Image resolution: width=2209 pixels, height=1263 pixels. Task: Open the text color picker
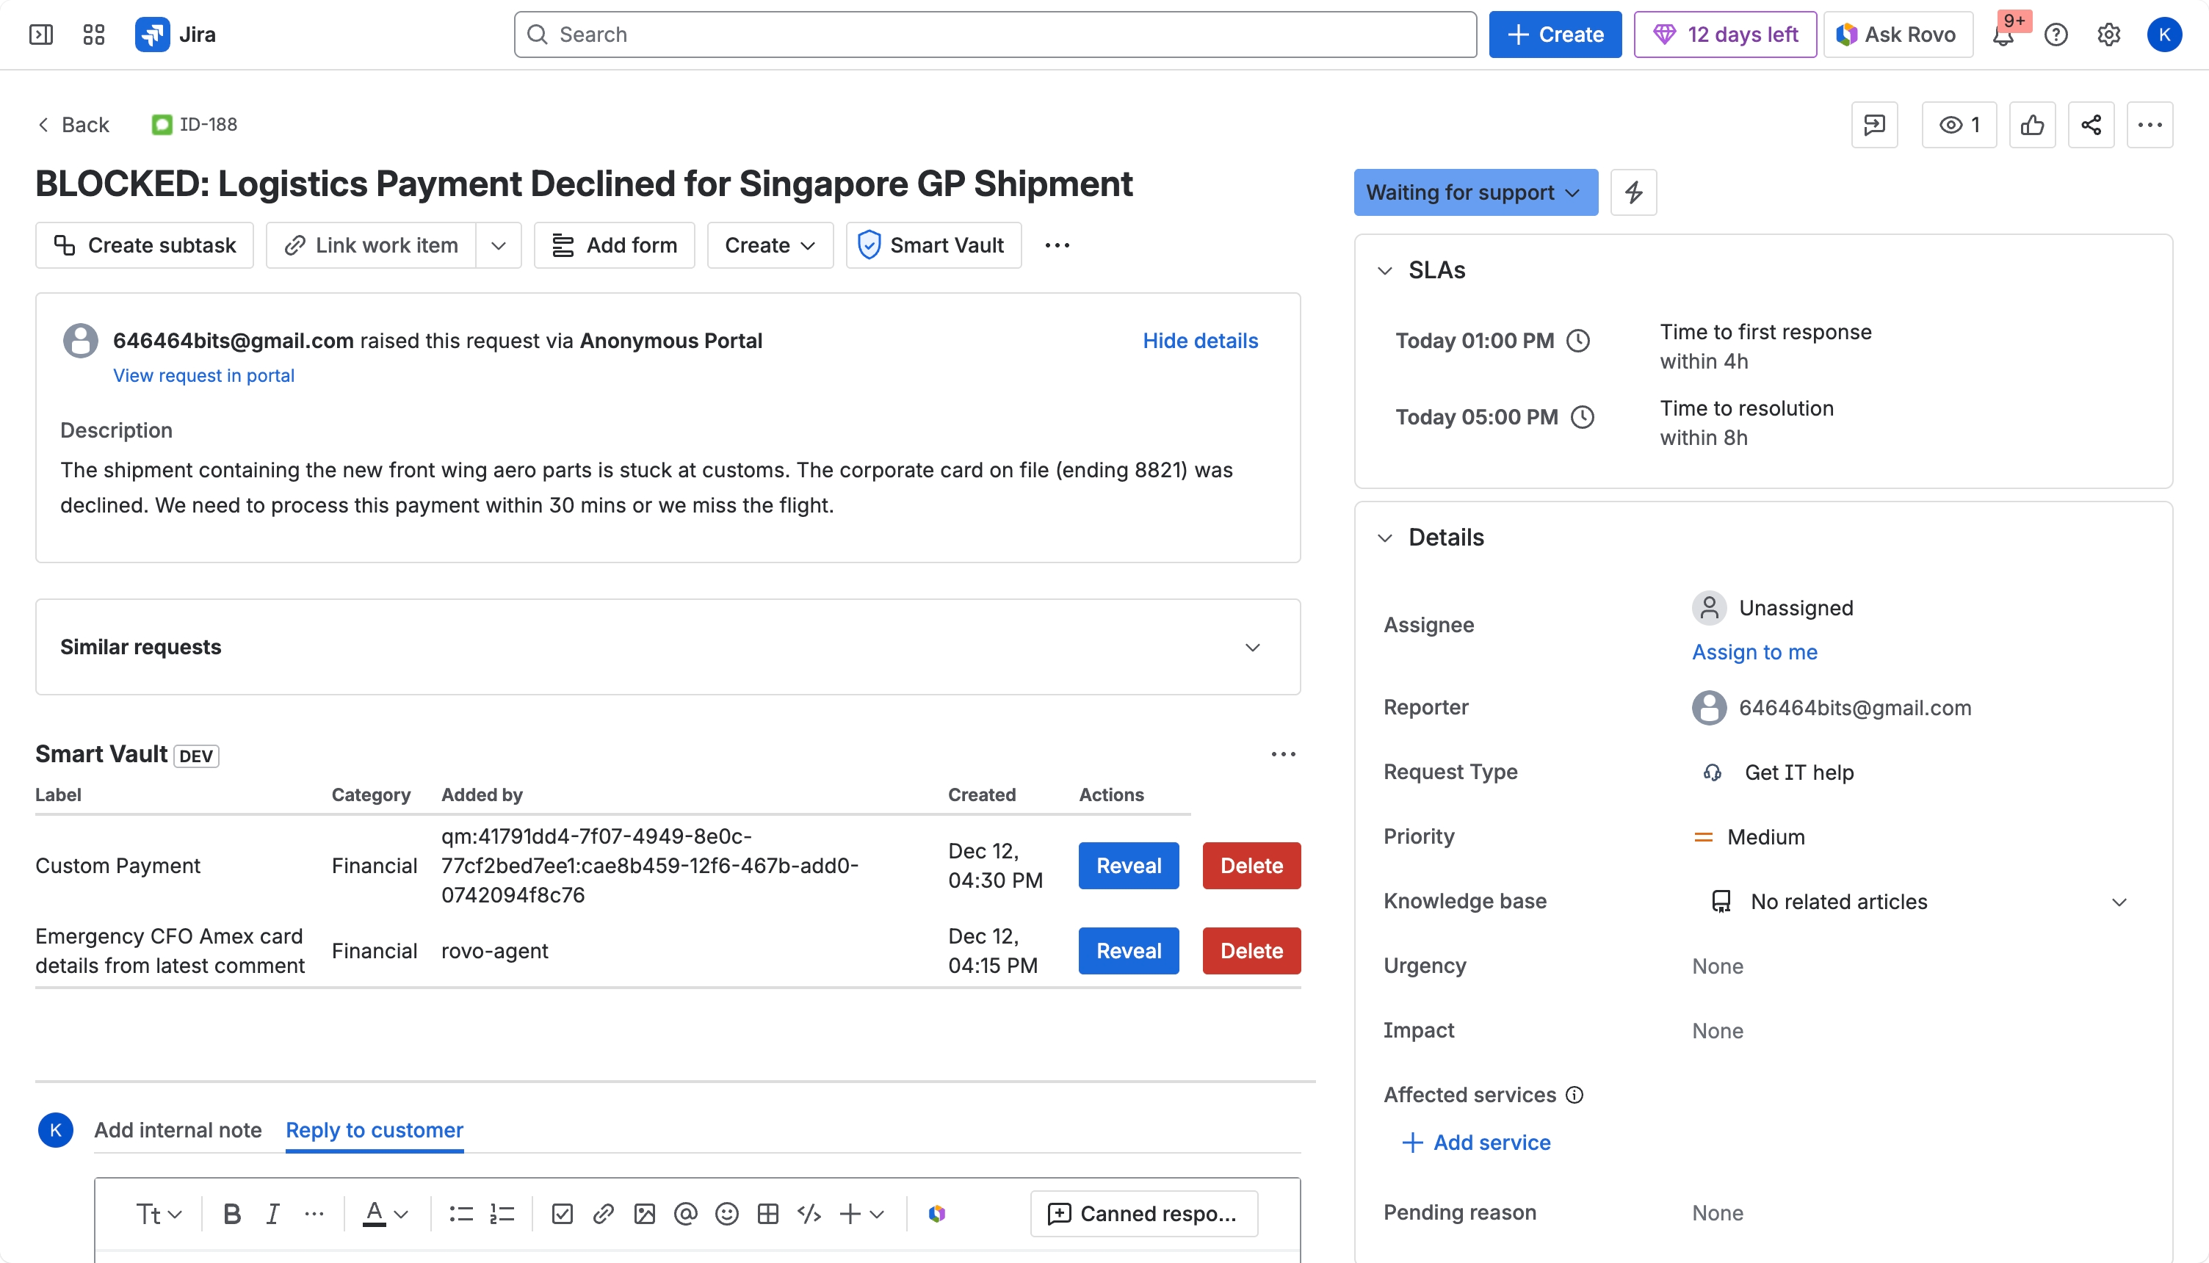point(385,1214)
